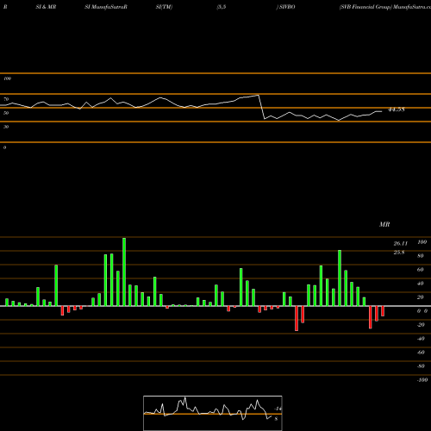Click the "25.8" value under MR
This screenshot has height=431, width=431.
click(399, 253)
